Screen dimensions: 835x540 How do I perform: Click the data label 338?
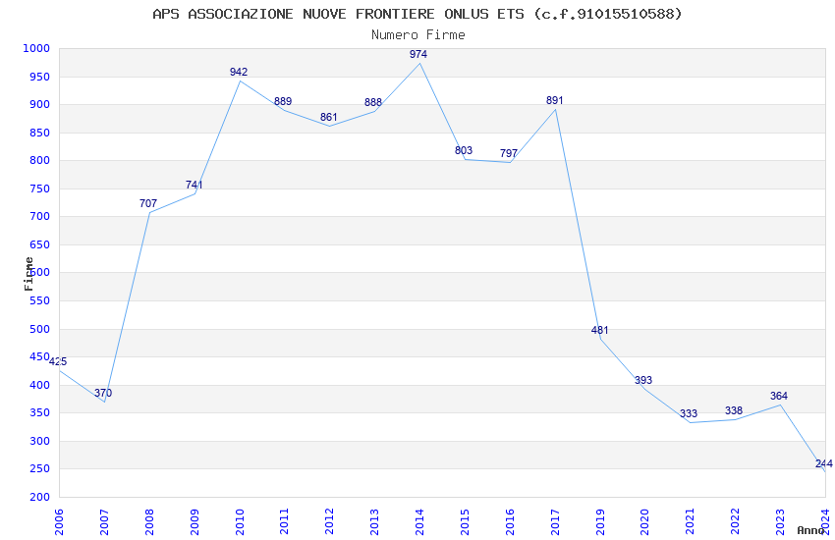tap(733, 410)
